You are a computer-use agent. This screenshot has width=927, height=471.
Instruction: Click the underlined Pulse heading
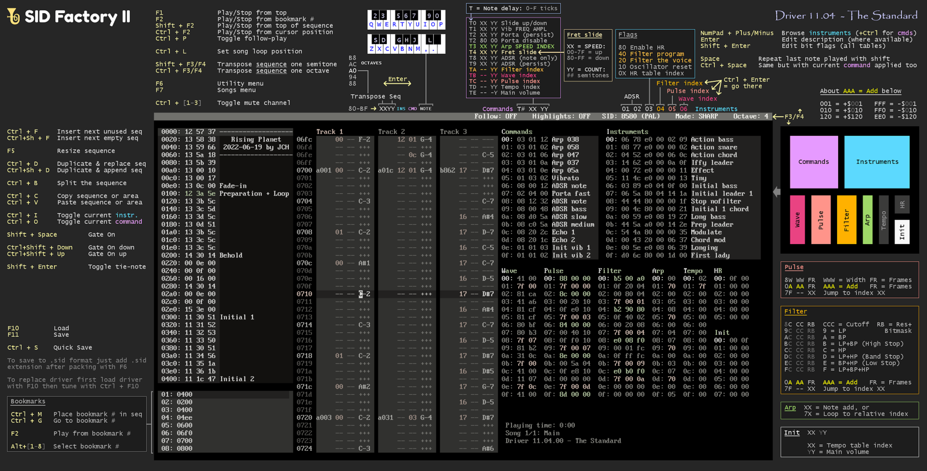[794, 267]
